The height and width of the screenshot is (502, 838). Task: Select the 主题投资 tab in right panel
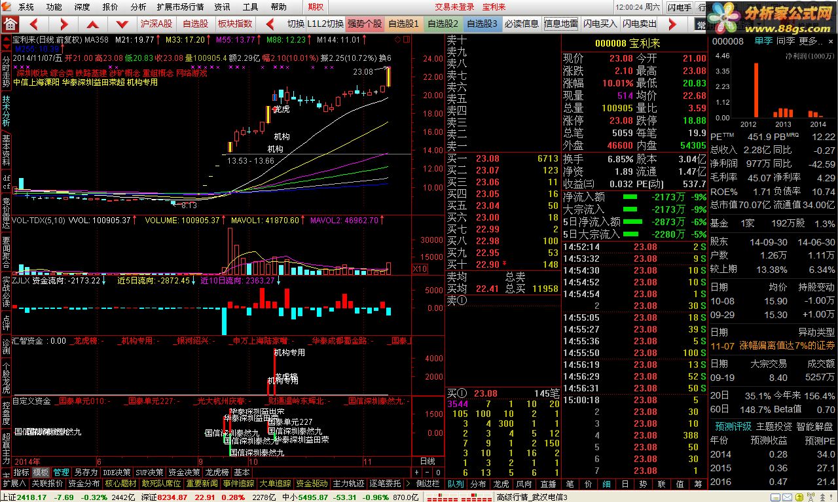pyautogui.click(x=773, y=425)
